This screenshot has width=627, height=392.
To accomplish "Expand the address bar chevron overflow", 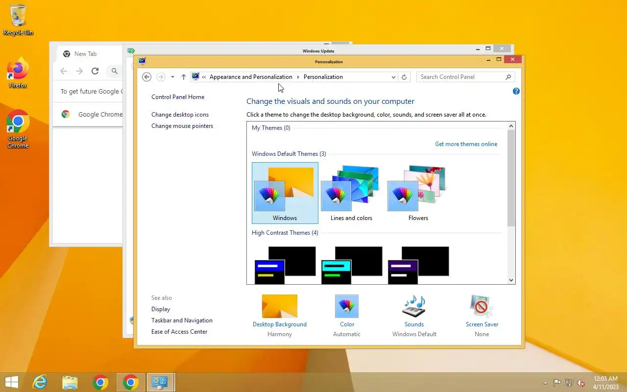I will [204, 77].
